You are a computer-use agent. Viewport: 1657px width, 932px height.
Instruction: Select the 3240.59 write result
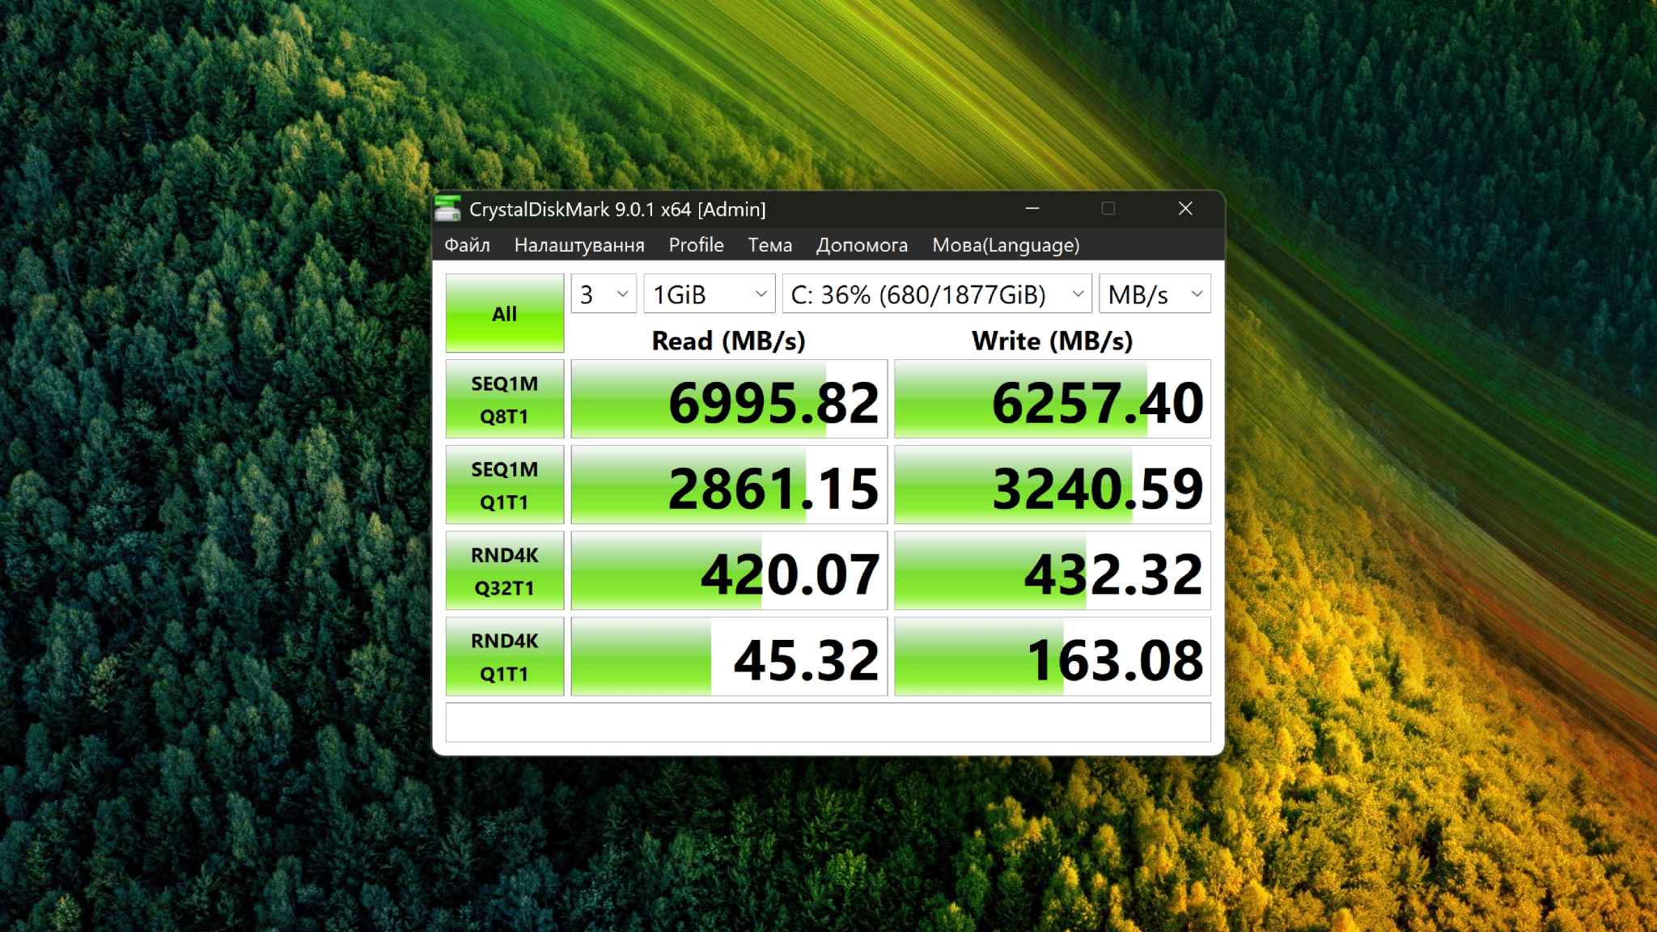(x=1053, y=485)
